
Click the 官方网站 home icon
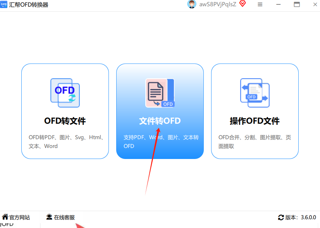(x=5, y=217)
